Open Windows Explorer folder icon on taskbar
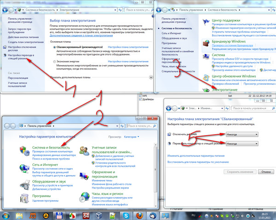Viewport: 276px width, 220px height. tap(19, 216)
